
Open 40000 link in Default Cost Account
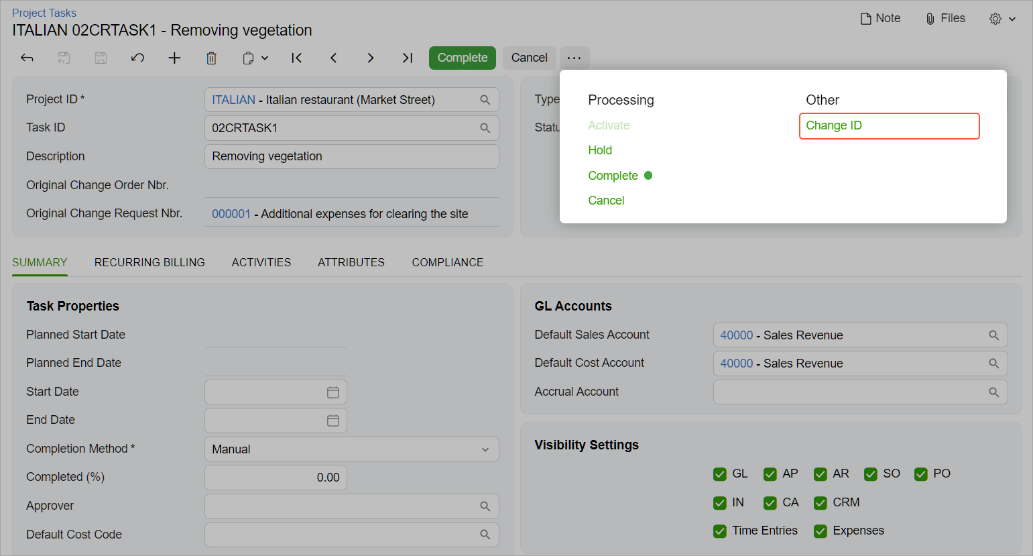point(737,364)
